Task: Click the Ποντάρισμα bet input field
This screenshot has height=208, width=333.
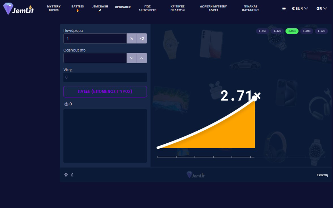Action: coord(95,39)
